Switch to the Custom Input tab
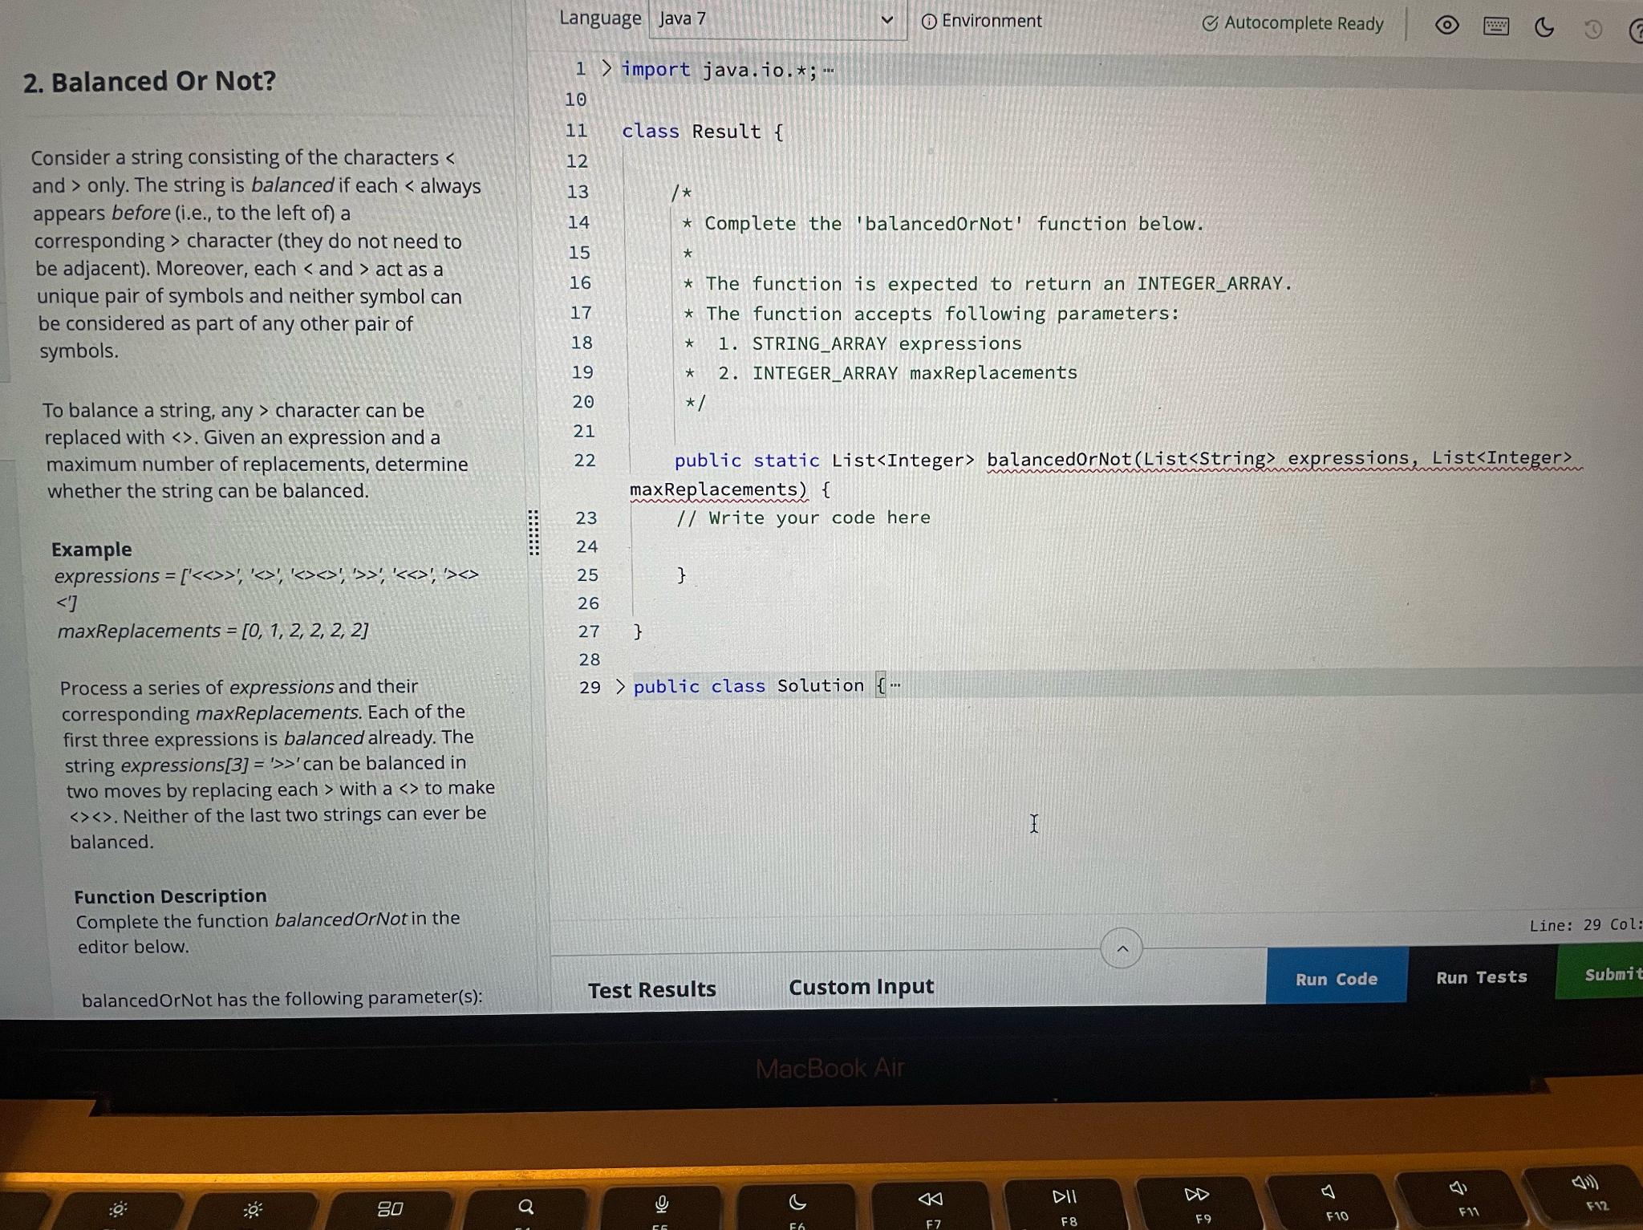Image resolution: width=1643 pixels, height=1230 pixels. [861, 986]
